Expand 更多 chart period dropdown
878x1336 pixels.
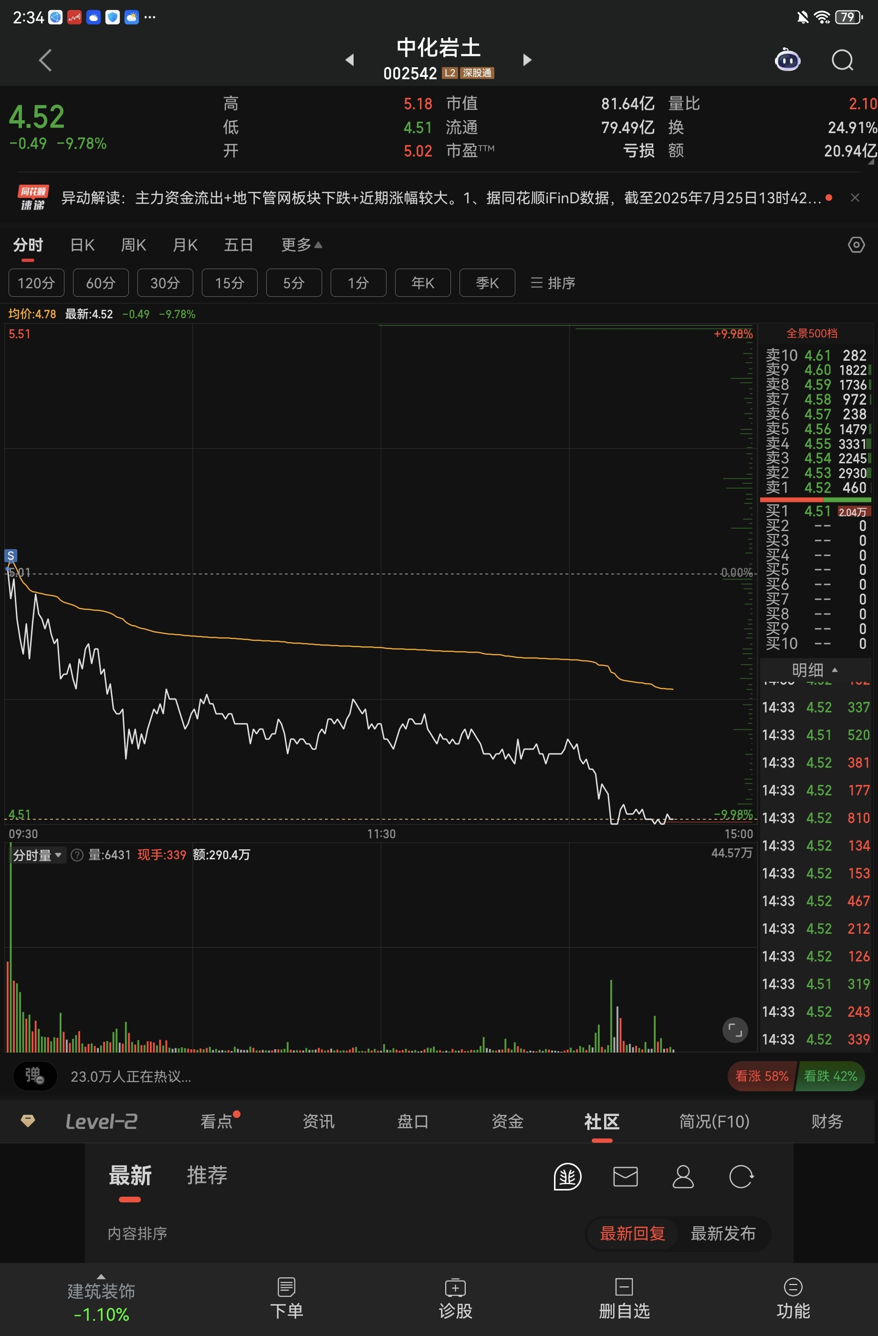(x=302, y=245)
